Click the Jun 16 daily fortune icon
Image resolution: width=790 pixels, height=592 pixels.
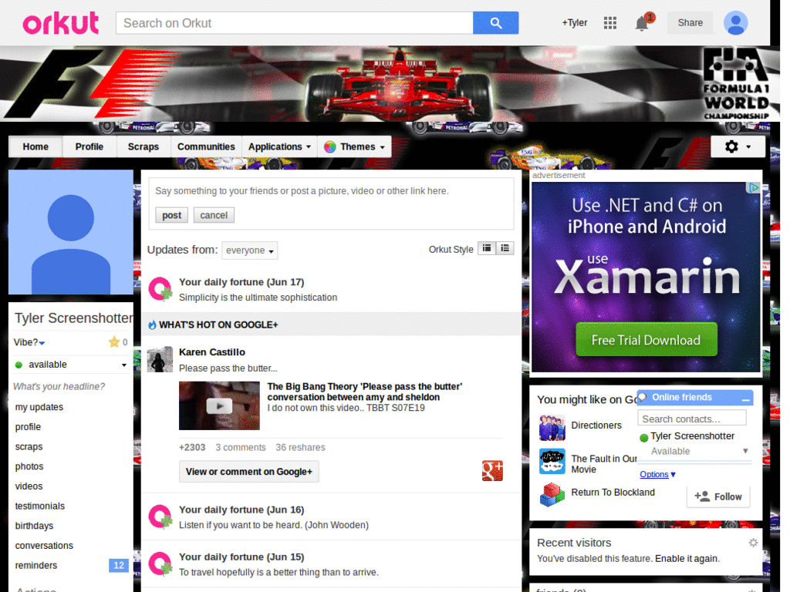(x=160, y=517)
